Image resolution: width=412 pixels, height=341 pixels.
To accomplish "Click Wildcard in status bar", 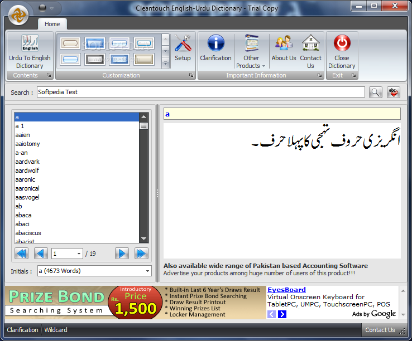I will point(56,330).
